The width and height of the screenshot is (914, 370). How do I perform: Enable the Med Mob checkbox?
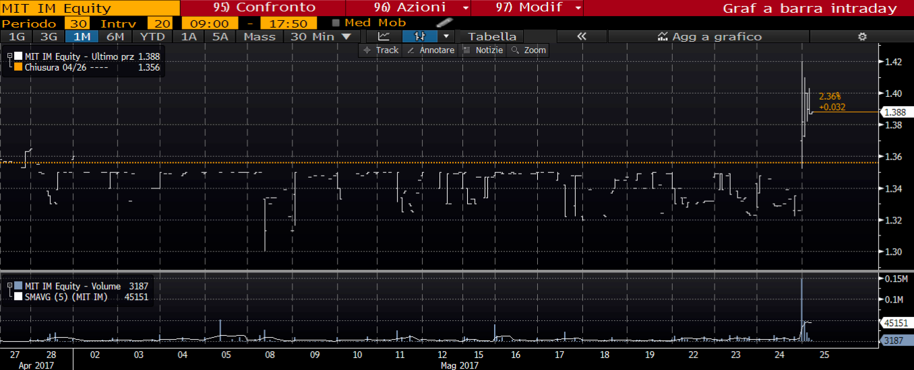click(336, 23)
